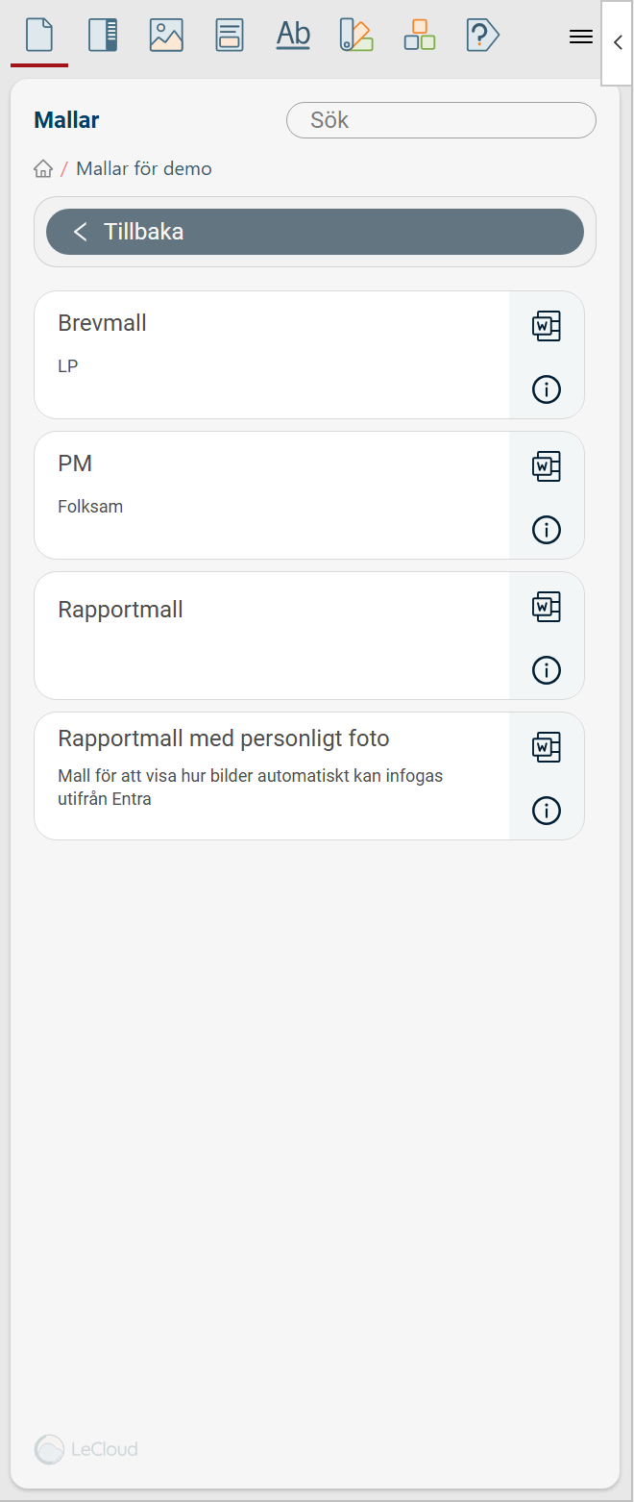Viewport: 634px width, 1502px height.
Task: Open PM template Word icon
Action: point(547,466)
